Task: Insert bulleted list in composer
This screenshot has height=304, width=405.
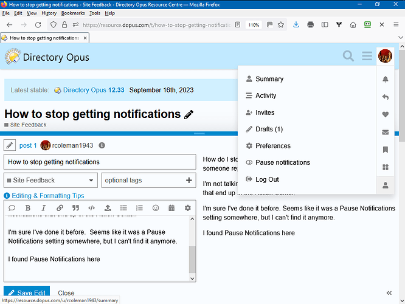Action: [123, 208]
